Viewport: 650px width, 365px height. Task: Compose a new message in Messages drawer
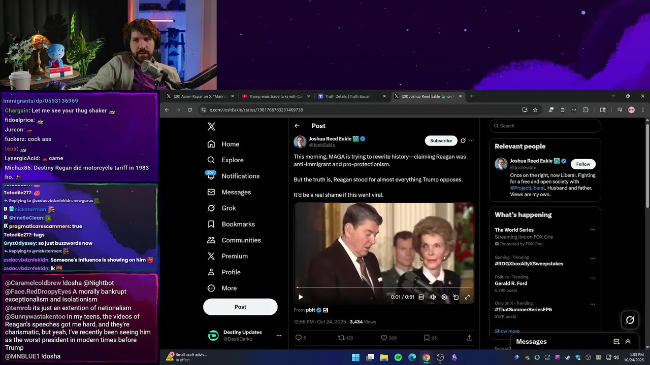[x=616, y=342]
